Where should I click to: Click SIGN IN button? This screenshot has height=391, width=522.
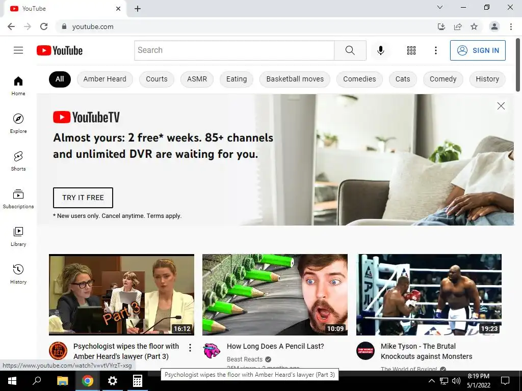[478, 50]
